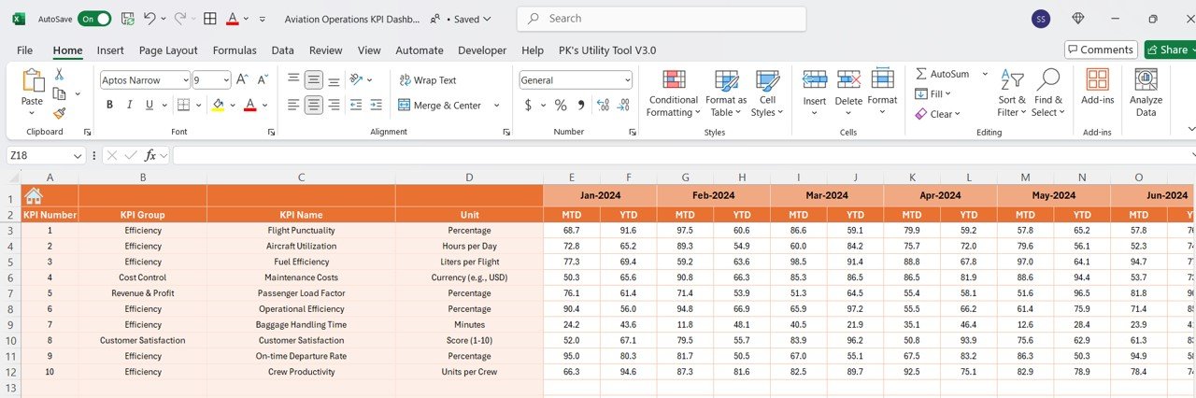Click the Orientation angled text icon
The image size is (1196, 398).
(358, 80)
